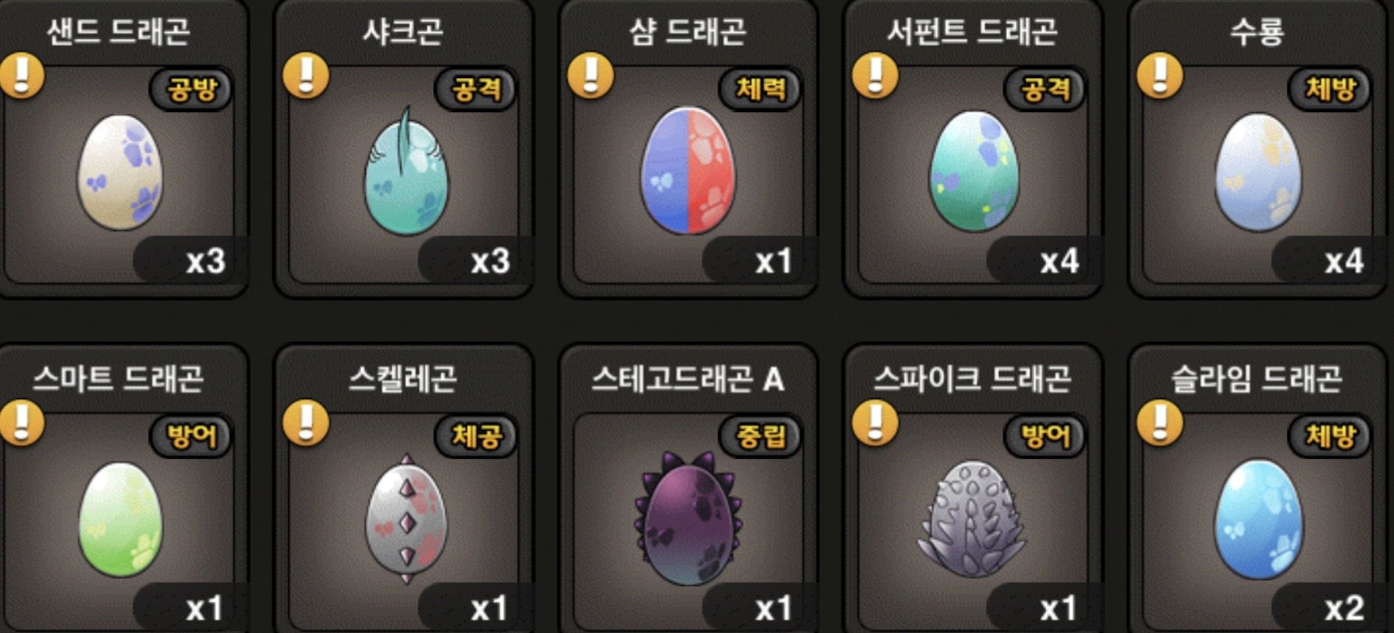Click the 서펀트 드래곤 title text
The width and height of the screenshot is (1394, 633).
point(973,32)
